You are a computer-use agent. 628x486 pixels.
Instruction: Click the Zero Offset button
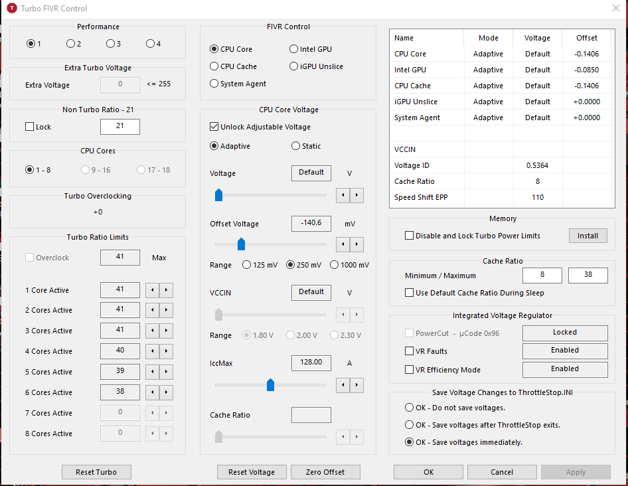point(325,472)
